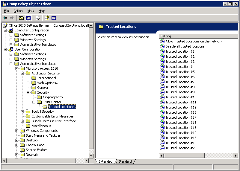Image resolution: width=240 pixels, height=171 pixels.
Task: Click the Computer Configuration icon
Action: click(11, 30)
